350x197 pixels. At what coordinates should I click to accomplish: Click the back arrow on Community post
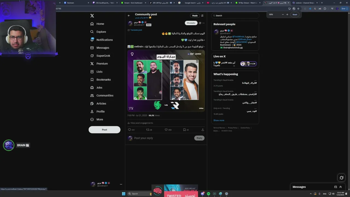pos(129,16)
